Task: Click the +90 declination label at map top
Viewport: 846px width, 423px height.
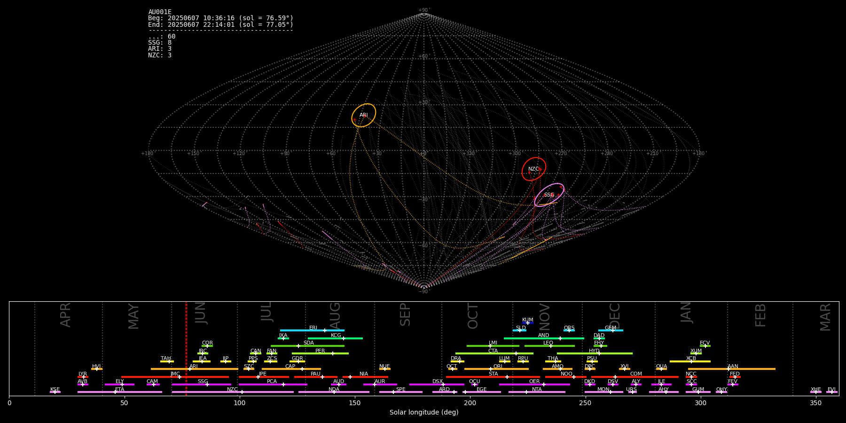Action: [x=423, y=10]
